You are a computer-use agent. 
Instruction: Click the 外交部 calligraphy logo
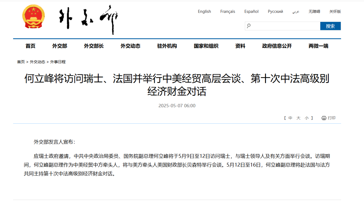coord(88,19)
